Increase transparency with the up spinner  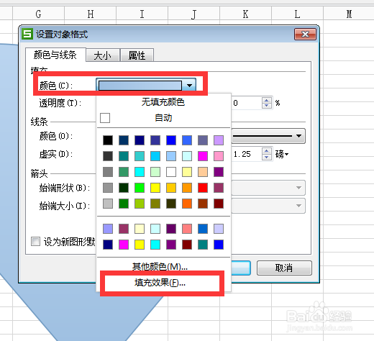click(x=267, y=100)
